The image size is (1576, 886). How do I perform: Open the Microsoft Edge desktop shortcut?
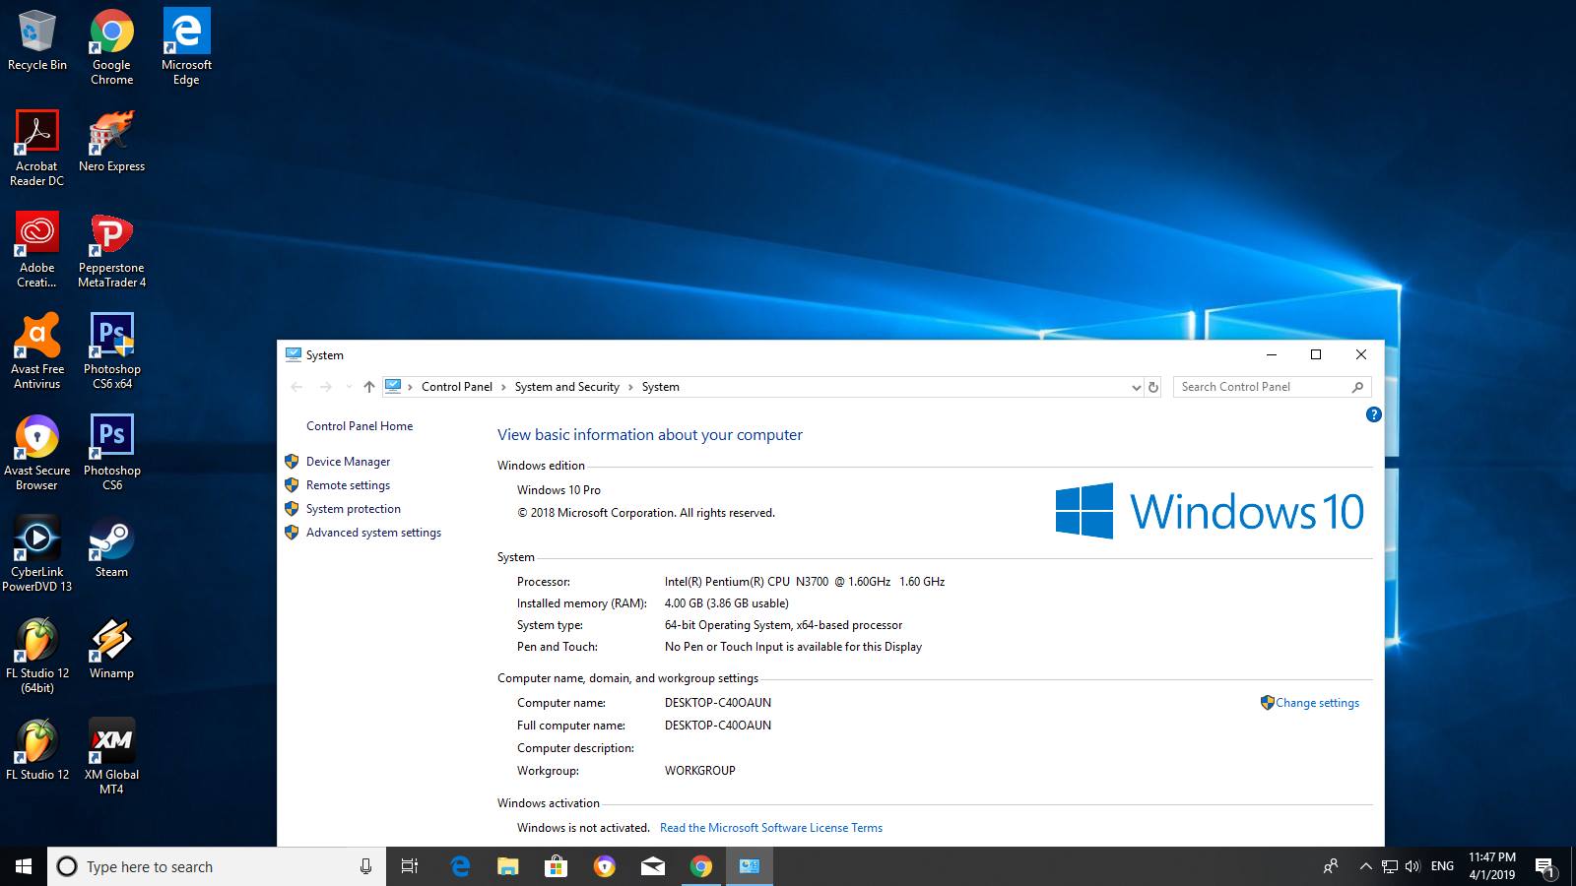(186, 47)
